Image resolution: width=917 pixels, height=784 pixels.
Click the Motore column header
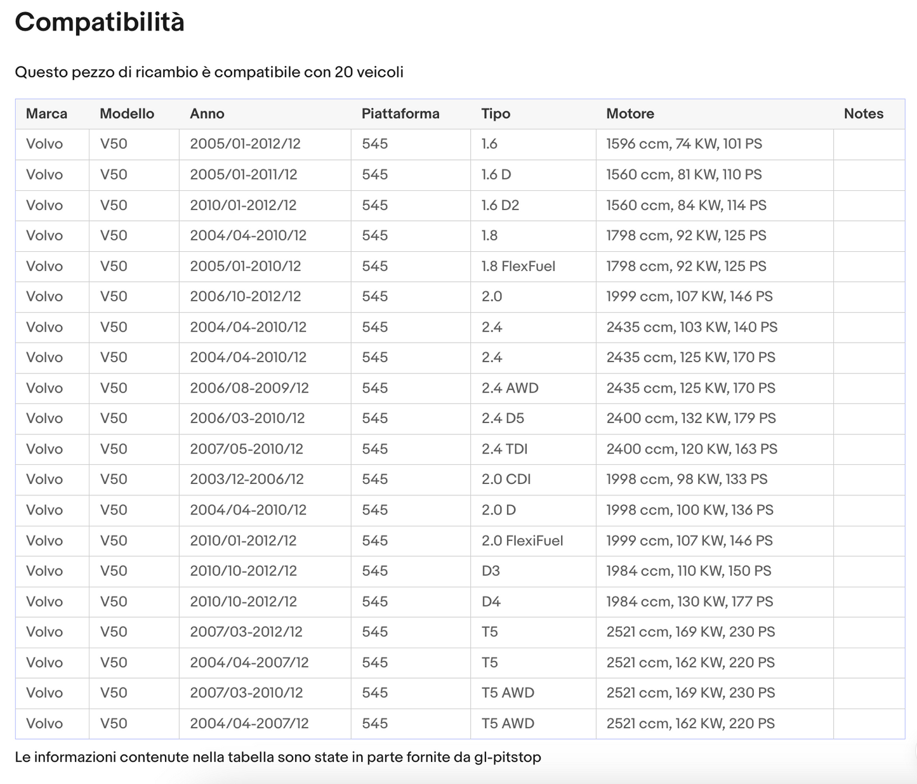point(630,114)
